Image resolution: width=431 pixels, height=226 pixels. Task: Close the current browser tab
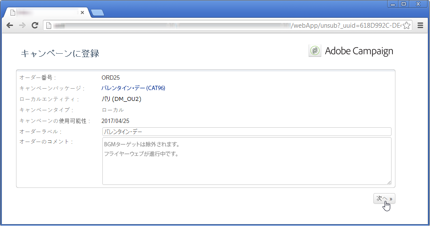(82, 13)
